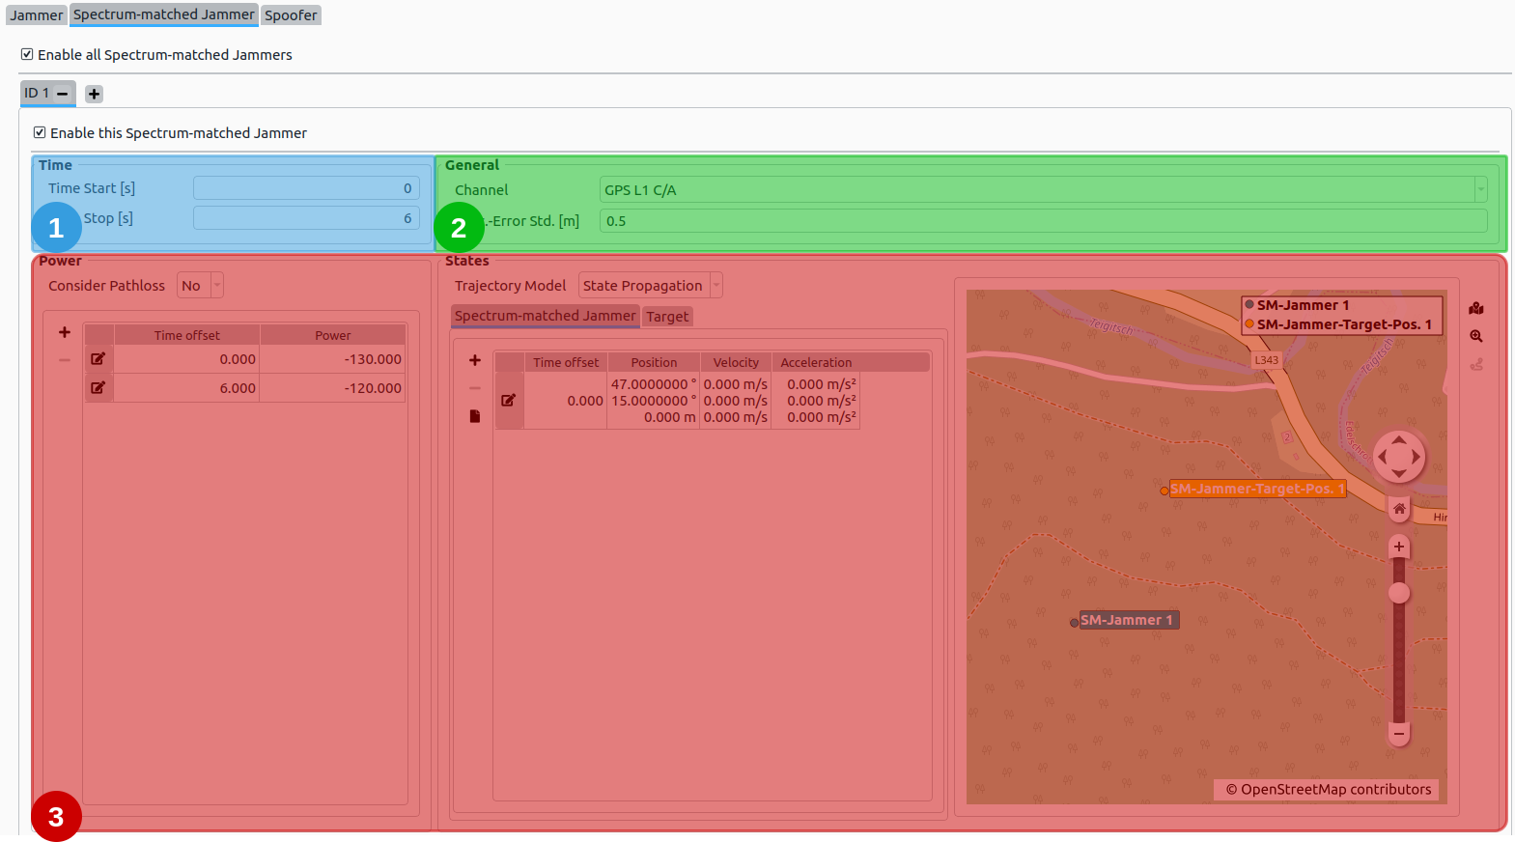
Task: Open the Spectrum-matched Jammer states sub-tab
Action: tap(546, 316)
